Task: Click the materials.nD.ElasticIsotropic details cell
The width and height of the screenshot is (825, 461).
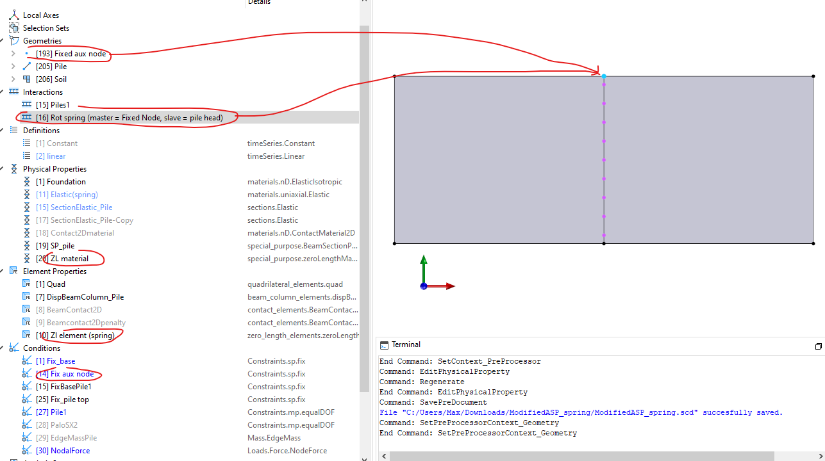Action: (295, 181)
